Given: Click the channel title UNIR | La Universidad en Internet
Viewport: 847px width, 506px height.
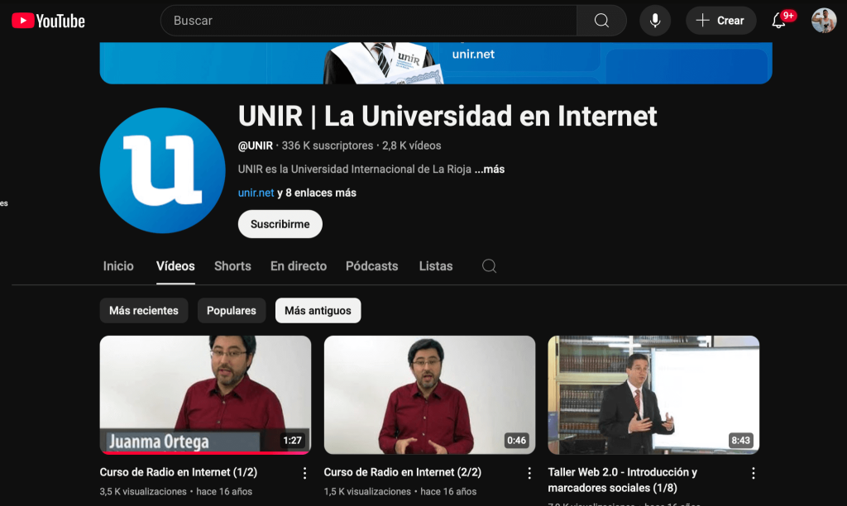Looking at the screenshot, I should click(x=447, y=116).
